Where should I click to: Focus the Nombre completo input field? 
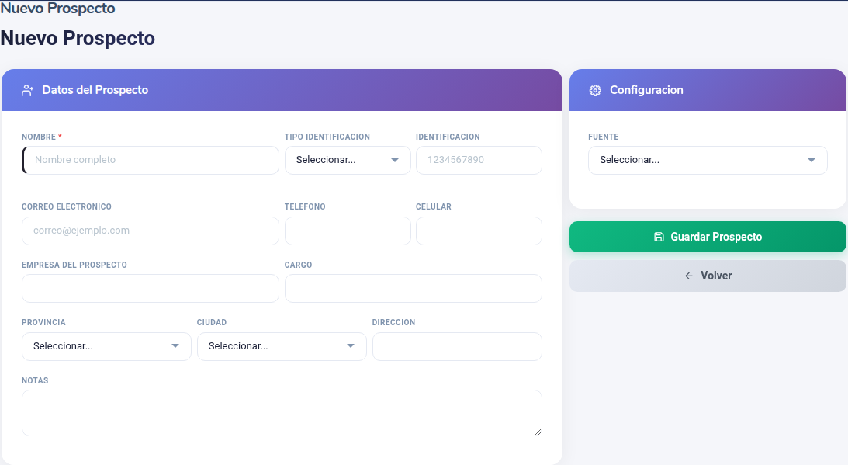point(151,160)
